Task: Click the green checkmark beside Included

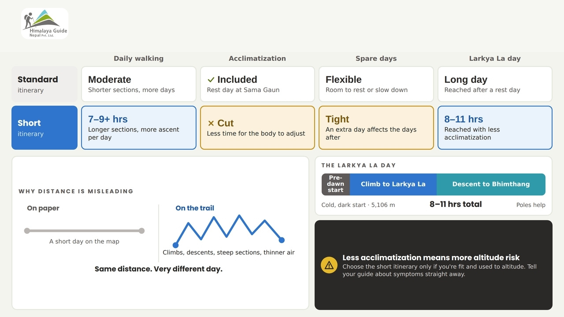Action: (x=211, y=80)
